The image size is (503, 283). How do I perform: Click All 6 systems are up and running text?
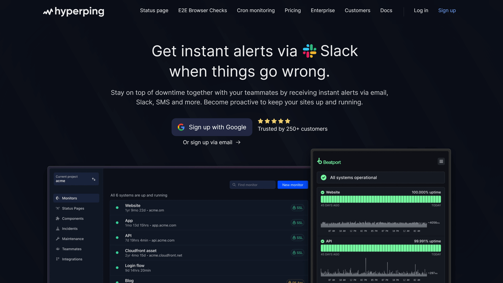coord(139,195)
